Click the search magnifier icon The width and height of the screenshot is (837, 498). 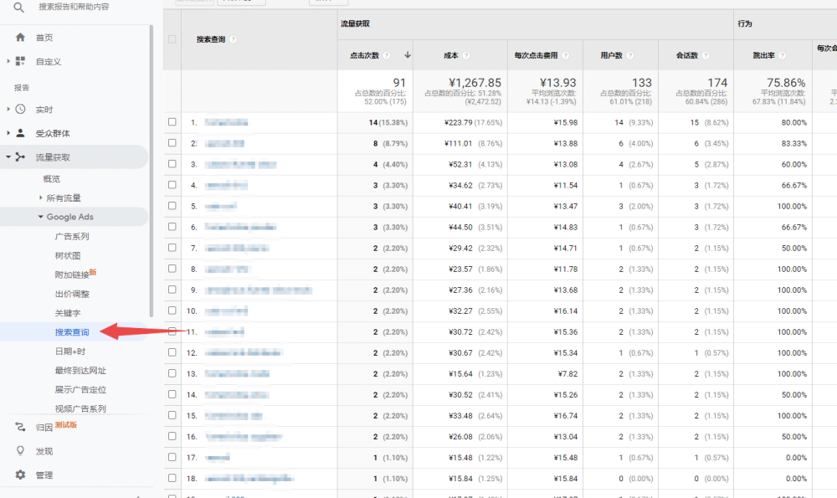click(18, 8)
